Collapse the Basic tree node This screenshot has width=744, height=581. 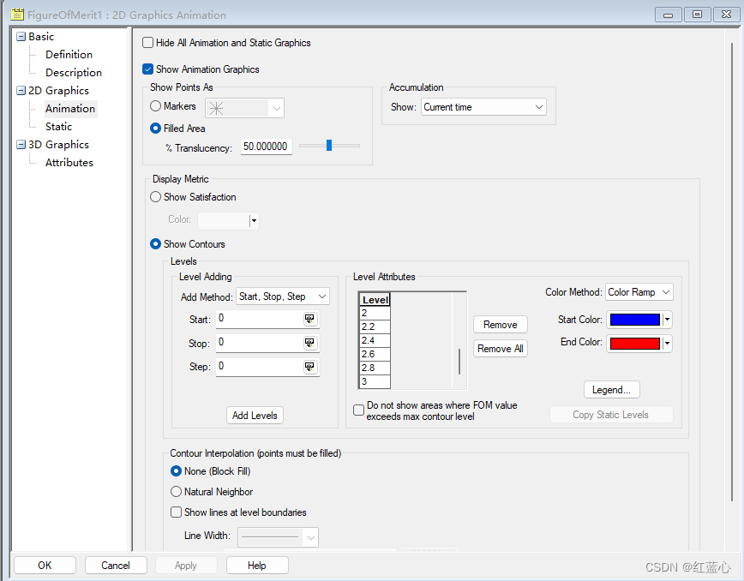[21, 37]
